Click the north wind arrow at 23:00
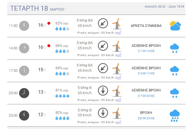 (103, 113)
